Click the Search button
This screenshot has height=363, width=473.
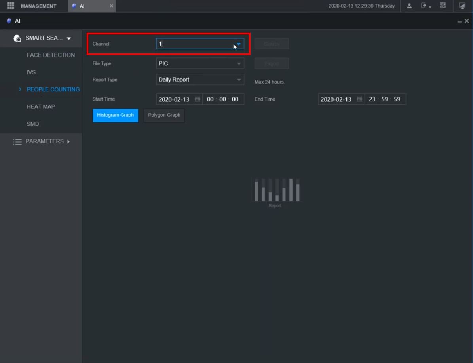point(272,44)
